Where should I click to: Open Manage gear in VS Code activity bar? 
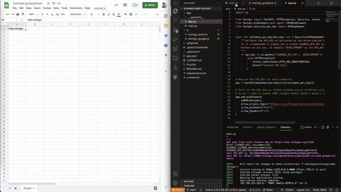point(175,183)
